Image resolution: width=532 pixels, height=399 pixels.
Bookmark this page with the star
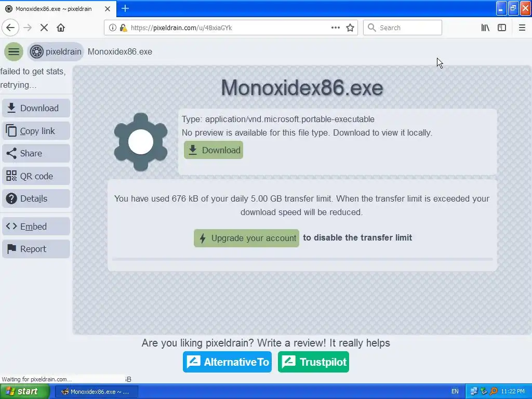click(x=350, y=28)
